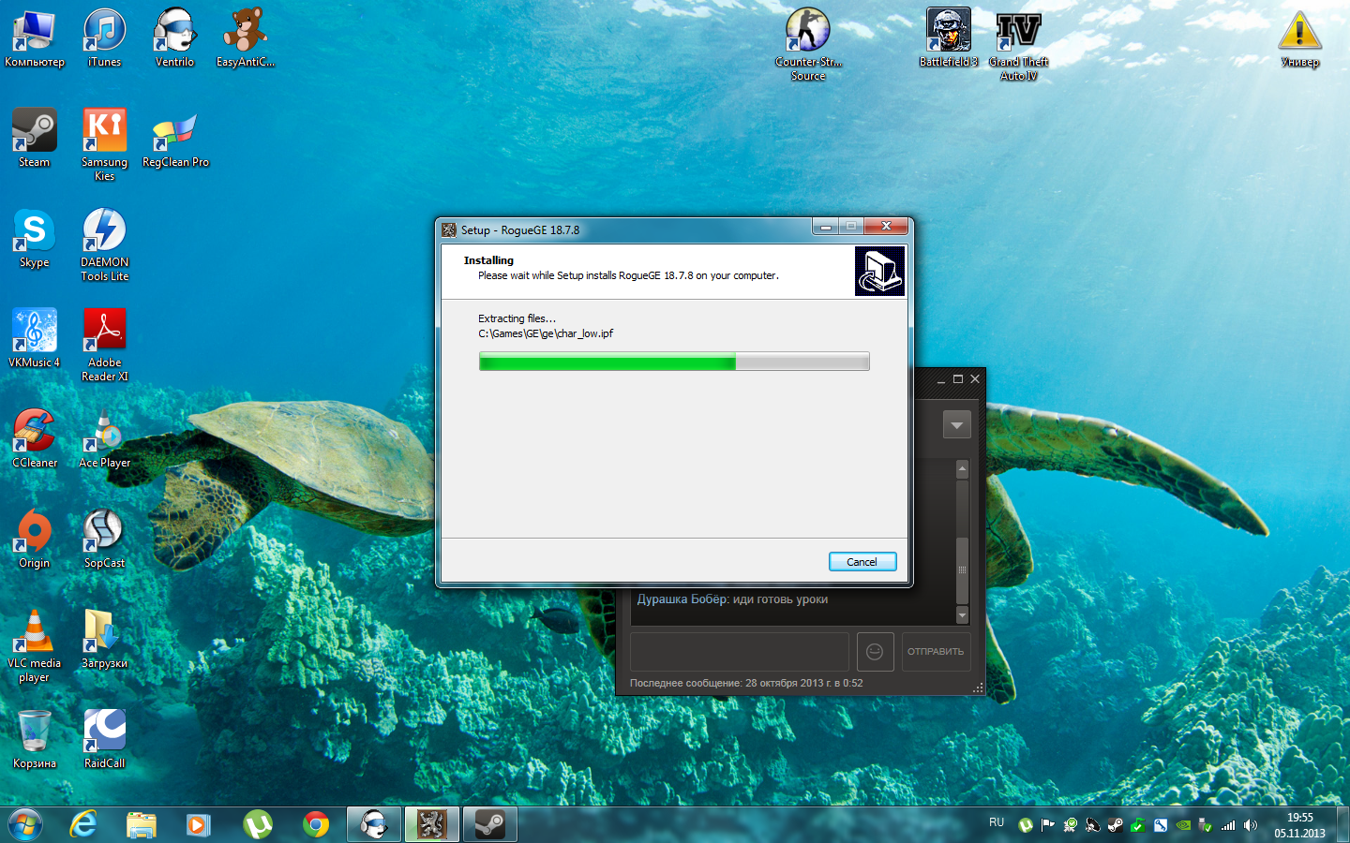Open Google Chrome from taskbar

click(316, 824)
